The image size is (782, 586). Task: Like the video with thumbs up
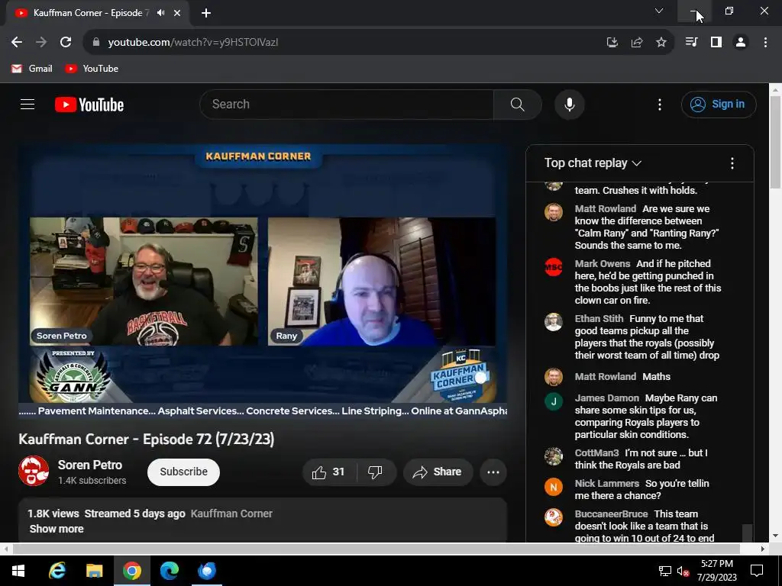[x=329, y=472]
